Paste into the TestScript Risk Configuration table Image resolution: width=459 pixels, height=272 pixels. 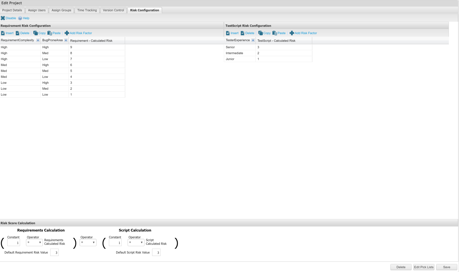(x=279, y=33)
